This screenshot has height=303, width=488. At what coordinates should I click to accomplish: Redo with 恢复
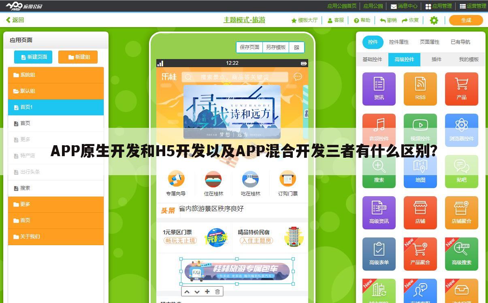411,20
